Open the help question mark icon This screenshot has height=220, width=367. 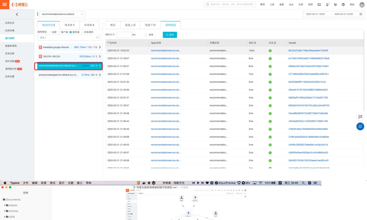click(343, 4)
